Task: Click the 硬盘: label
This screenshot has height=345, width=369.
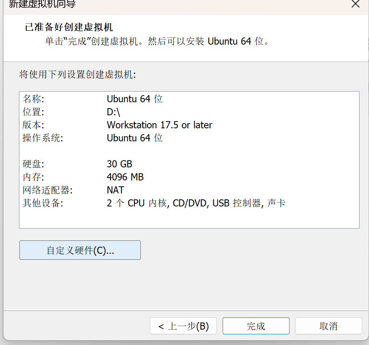Action: 33,164
